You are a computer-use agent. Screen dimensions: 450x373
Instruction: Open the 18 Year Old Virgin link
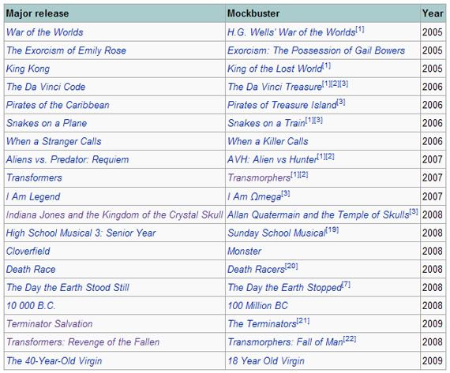pos(266,361)
